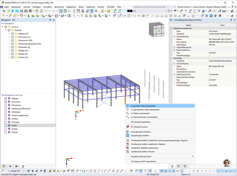Click the Redo arrow icon
The image size is (237, 176).
point(53,11)
